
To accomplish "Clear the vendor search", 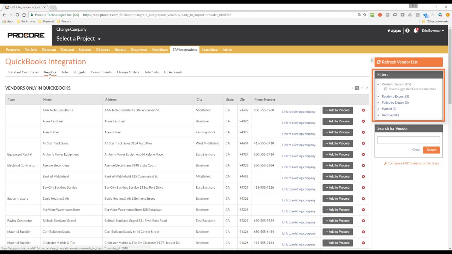I will 416,150.
